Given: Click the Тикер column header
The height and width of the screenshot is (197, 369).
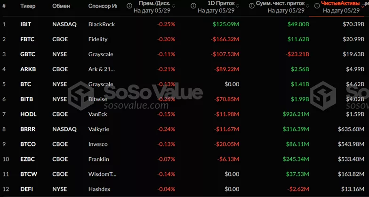Looking at the screenshot, I should tap(28, 6).
